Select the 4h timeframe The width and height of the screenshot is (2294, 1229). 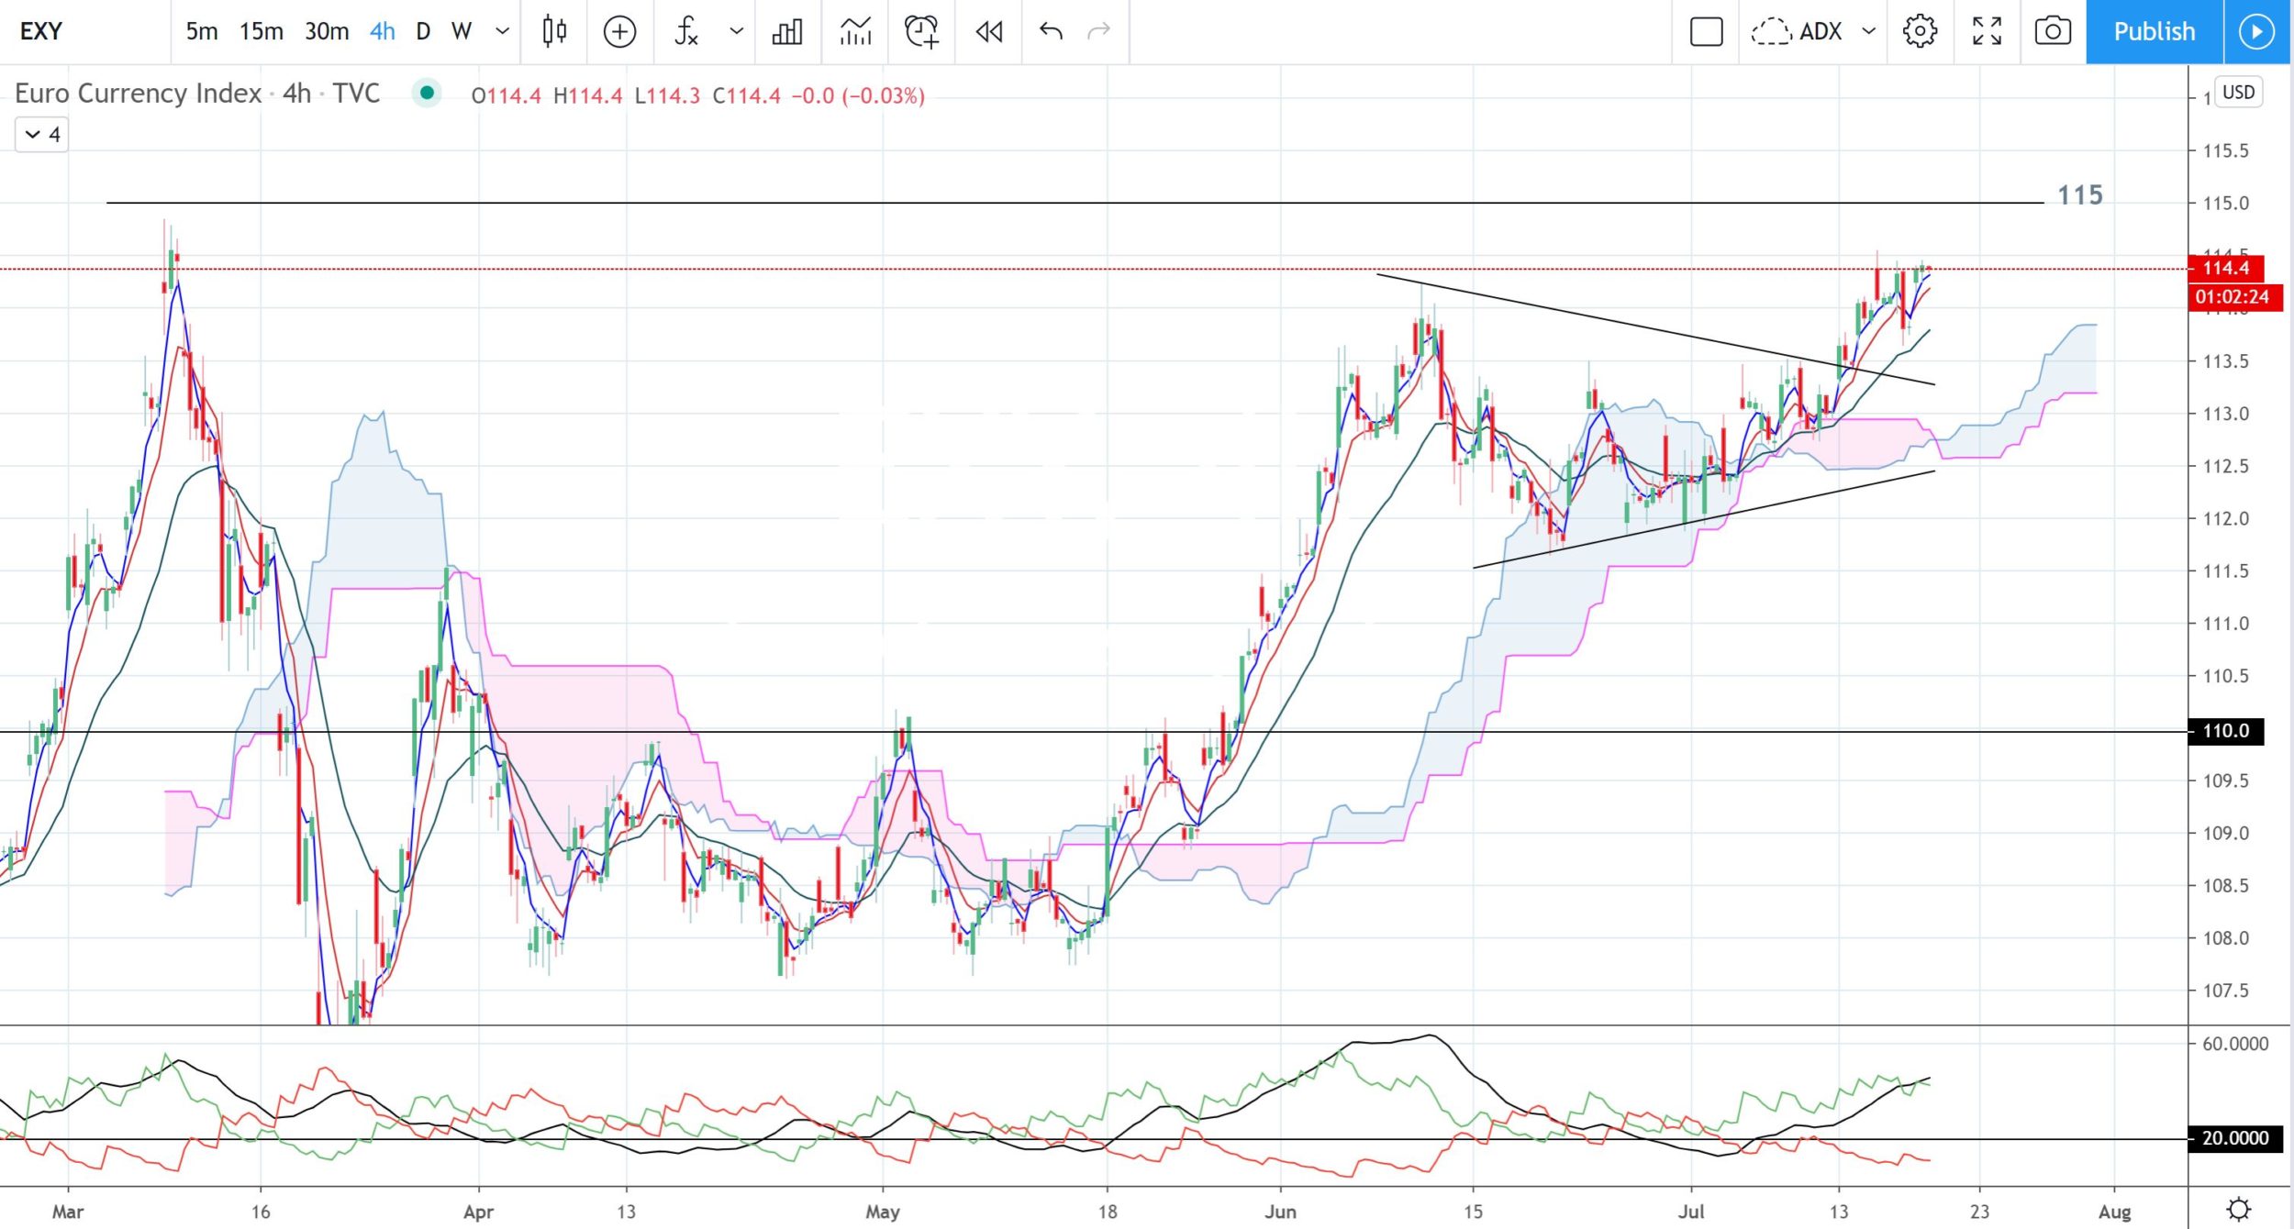pos(383,32)
